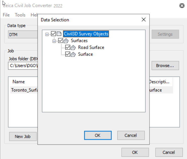Image resolution: width=187 pixels, height=159 pixels.
Task: Toggle the Surfaces checkbox
Action: [60, 41]
